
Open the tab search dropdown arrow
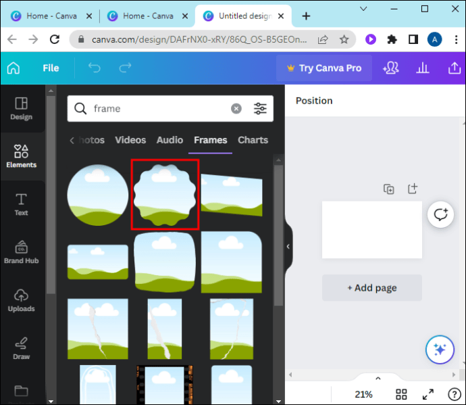pos(363,9)
